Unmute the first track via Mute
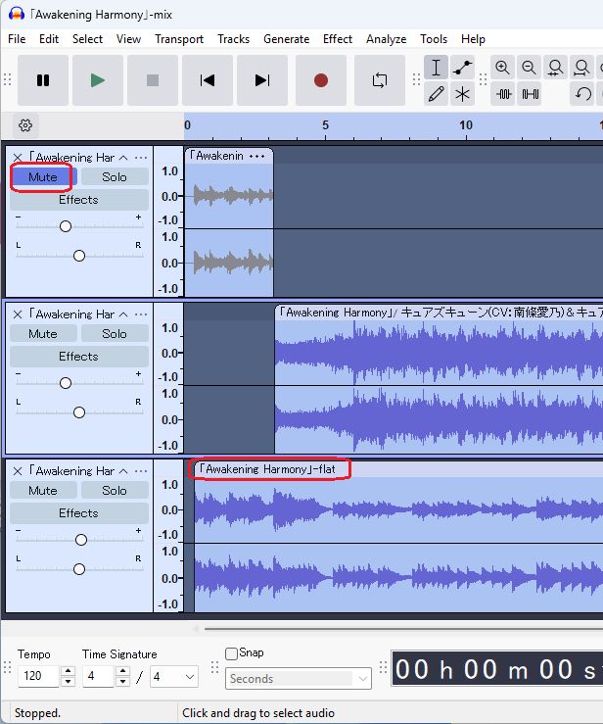The image size is (603, 724). (43, 177)
